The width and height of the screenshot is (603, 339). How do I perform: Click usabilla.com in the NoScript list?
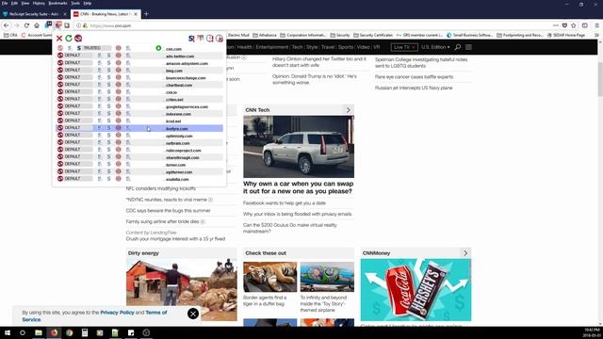tap(177, 180)
